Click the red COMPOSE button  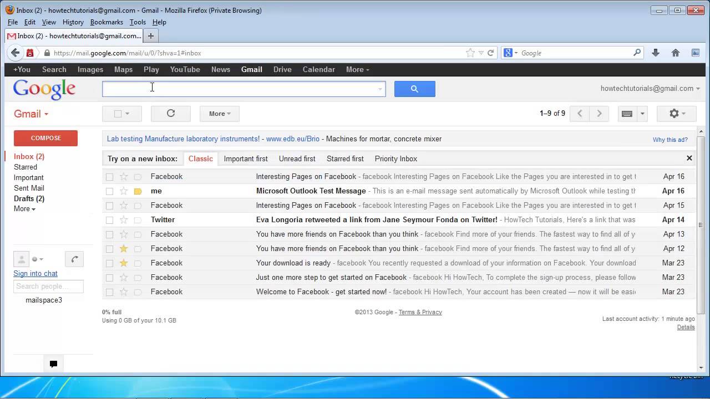click(x=45, y=138)
